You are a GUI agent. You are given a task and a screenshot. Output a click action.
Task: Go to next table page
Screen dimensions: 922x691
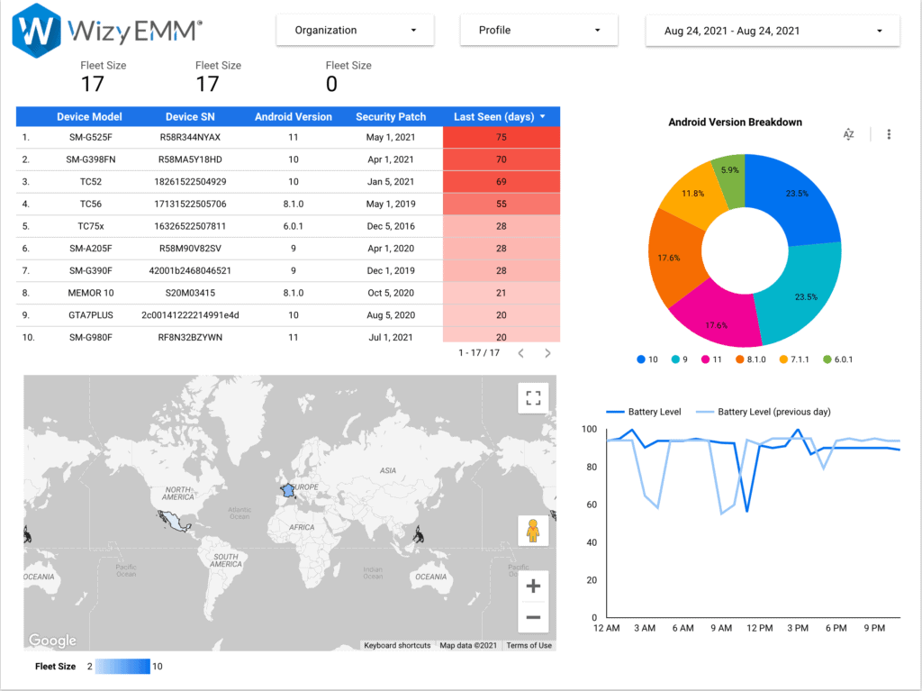tap(547, 353)
